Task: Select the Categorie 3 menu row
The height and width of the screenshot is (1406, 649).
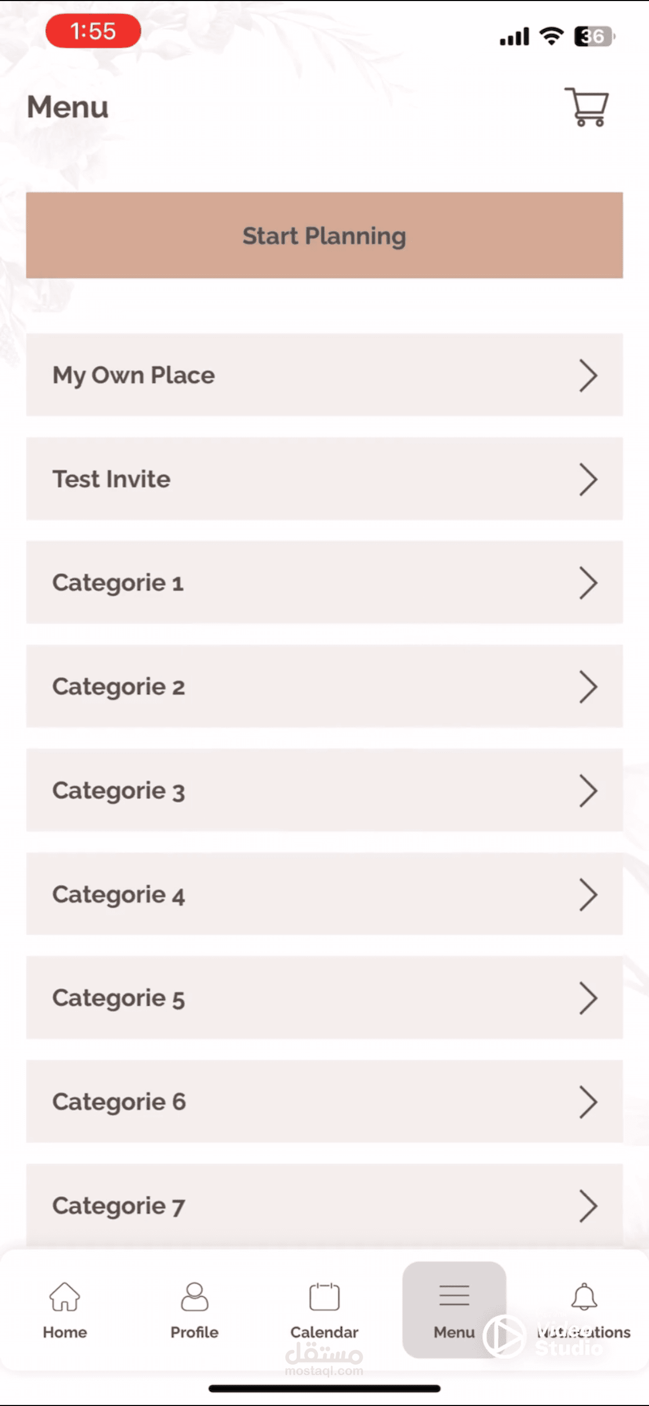Action: coord(324,790)
